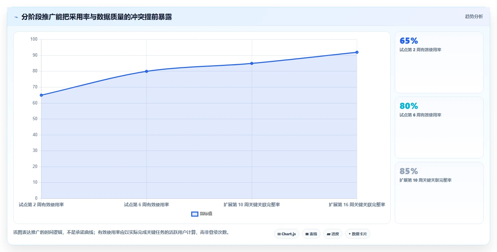The image size is (497, 252).
Task: Click the 85% value card figure
Action: (409, 171)
